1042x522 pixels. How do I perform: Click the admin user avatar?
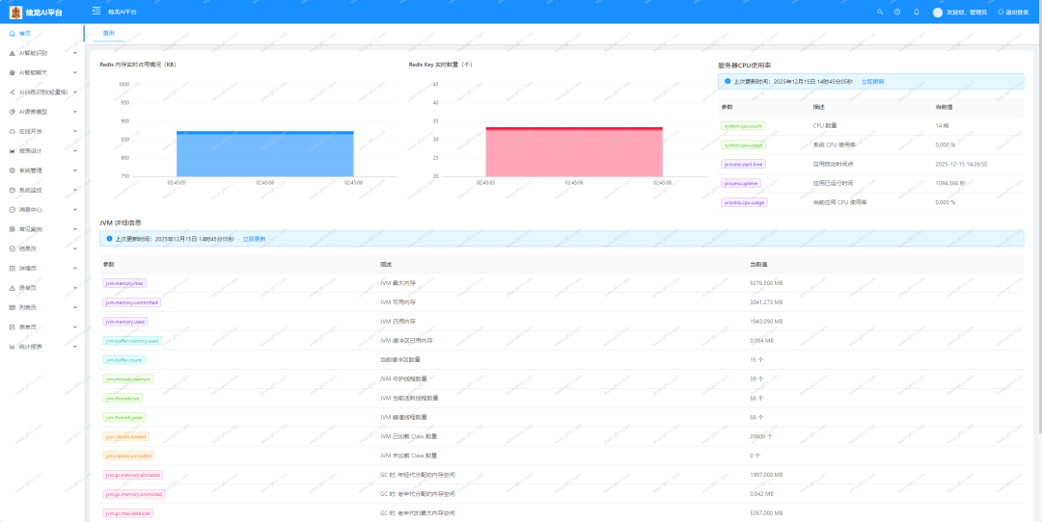coord(938,12)
